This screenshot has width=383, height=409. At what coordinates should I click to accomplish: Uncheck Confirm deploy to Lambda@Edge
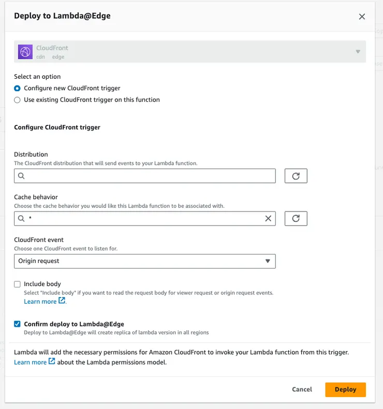point(18,325)
